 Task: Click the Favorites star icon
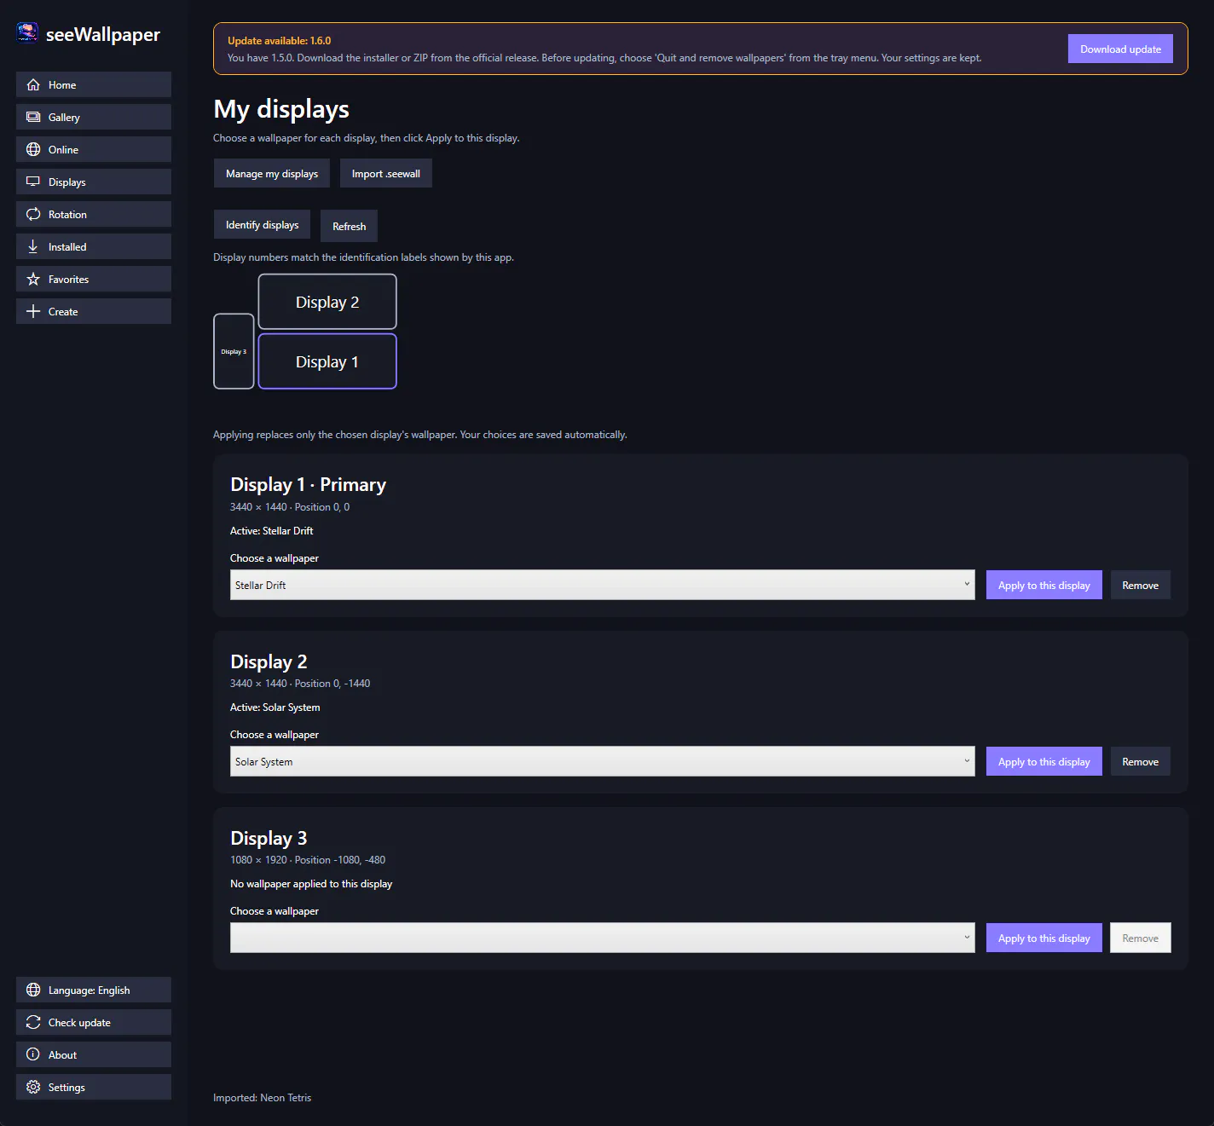pos(33,279)
